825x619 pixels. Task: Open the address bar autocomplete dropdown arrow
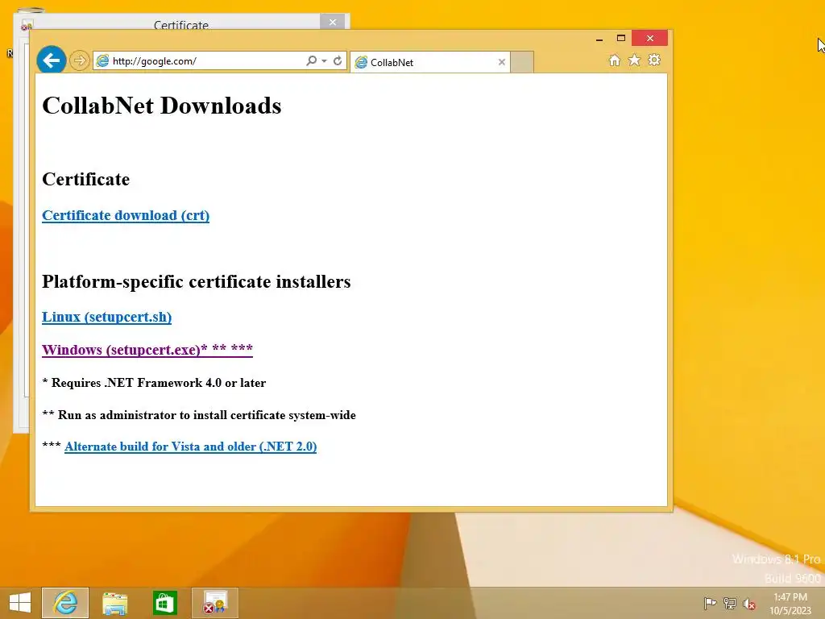point(324,60)
